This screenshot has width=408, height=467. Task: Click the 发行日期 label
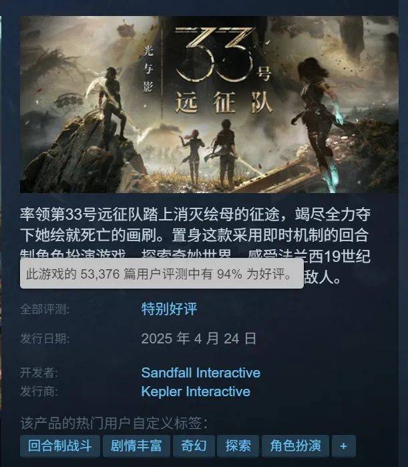45,339
